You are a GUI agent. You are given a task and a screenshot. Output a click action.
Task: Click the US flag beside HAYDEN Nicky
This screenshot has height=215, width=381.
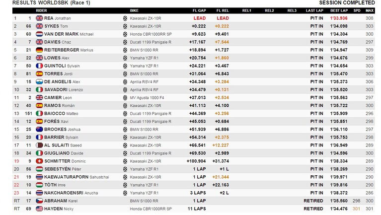click(x=39, y=209)
